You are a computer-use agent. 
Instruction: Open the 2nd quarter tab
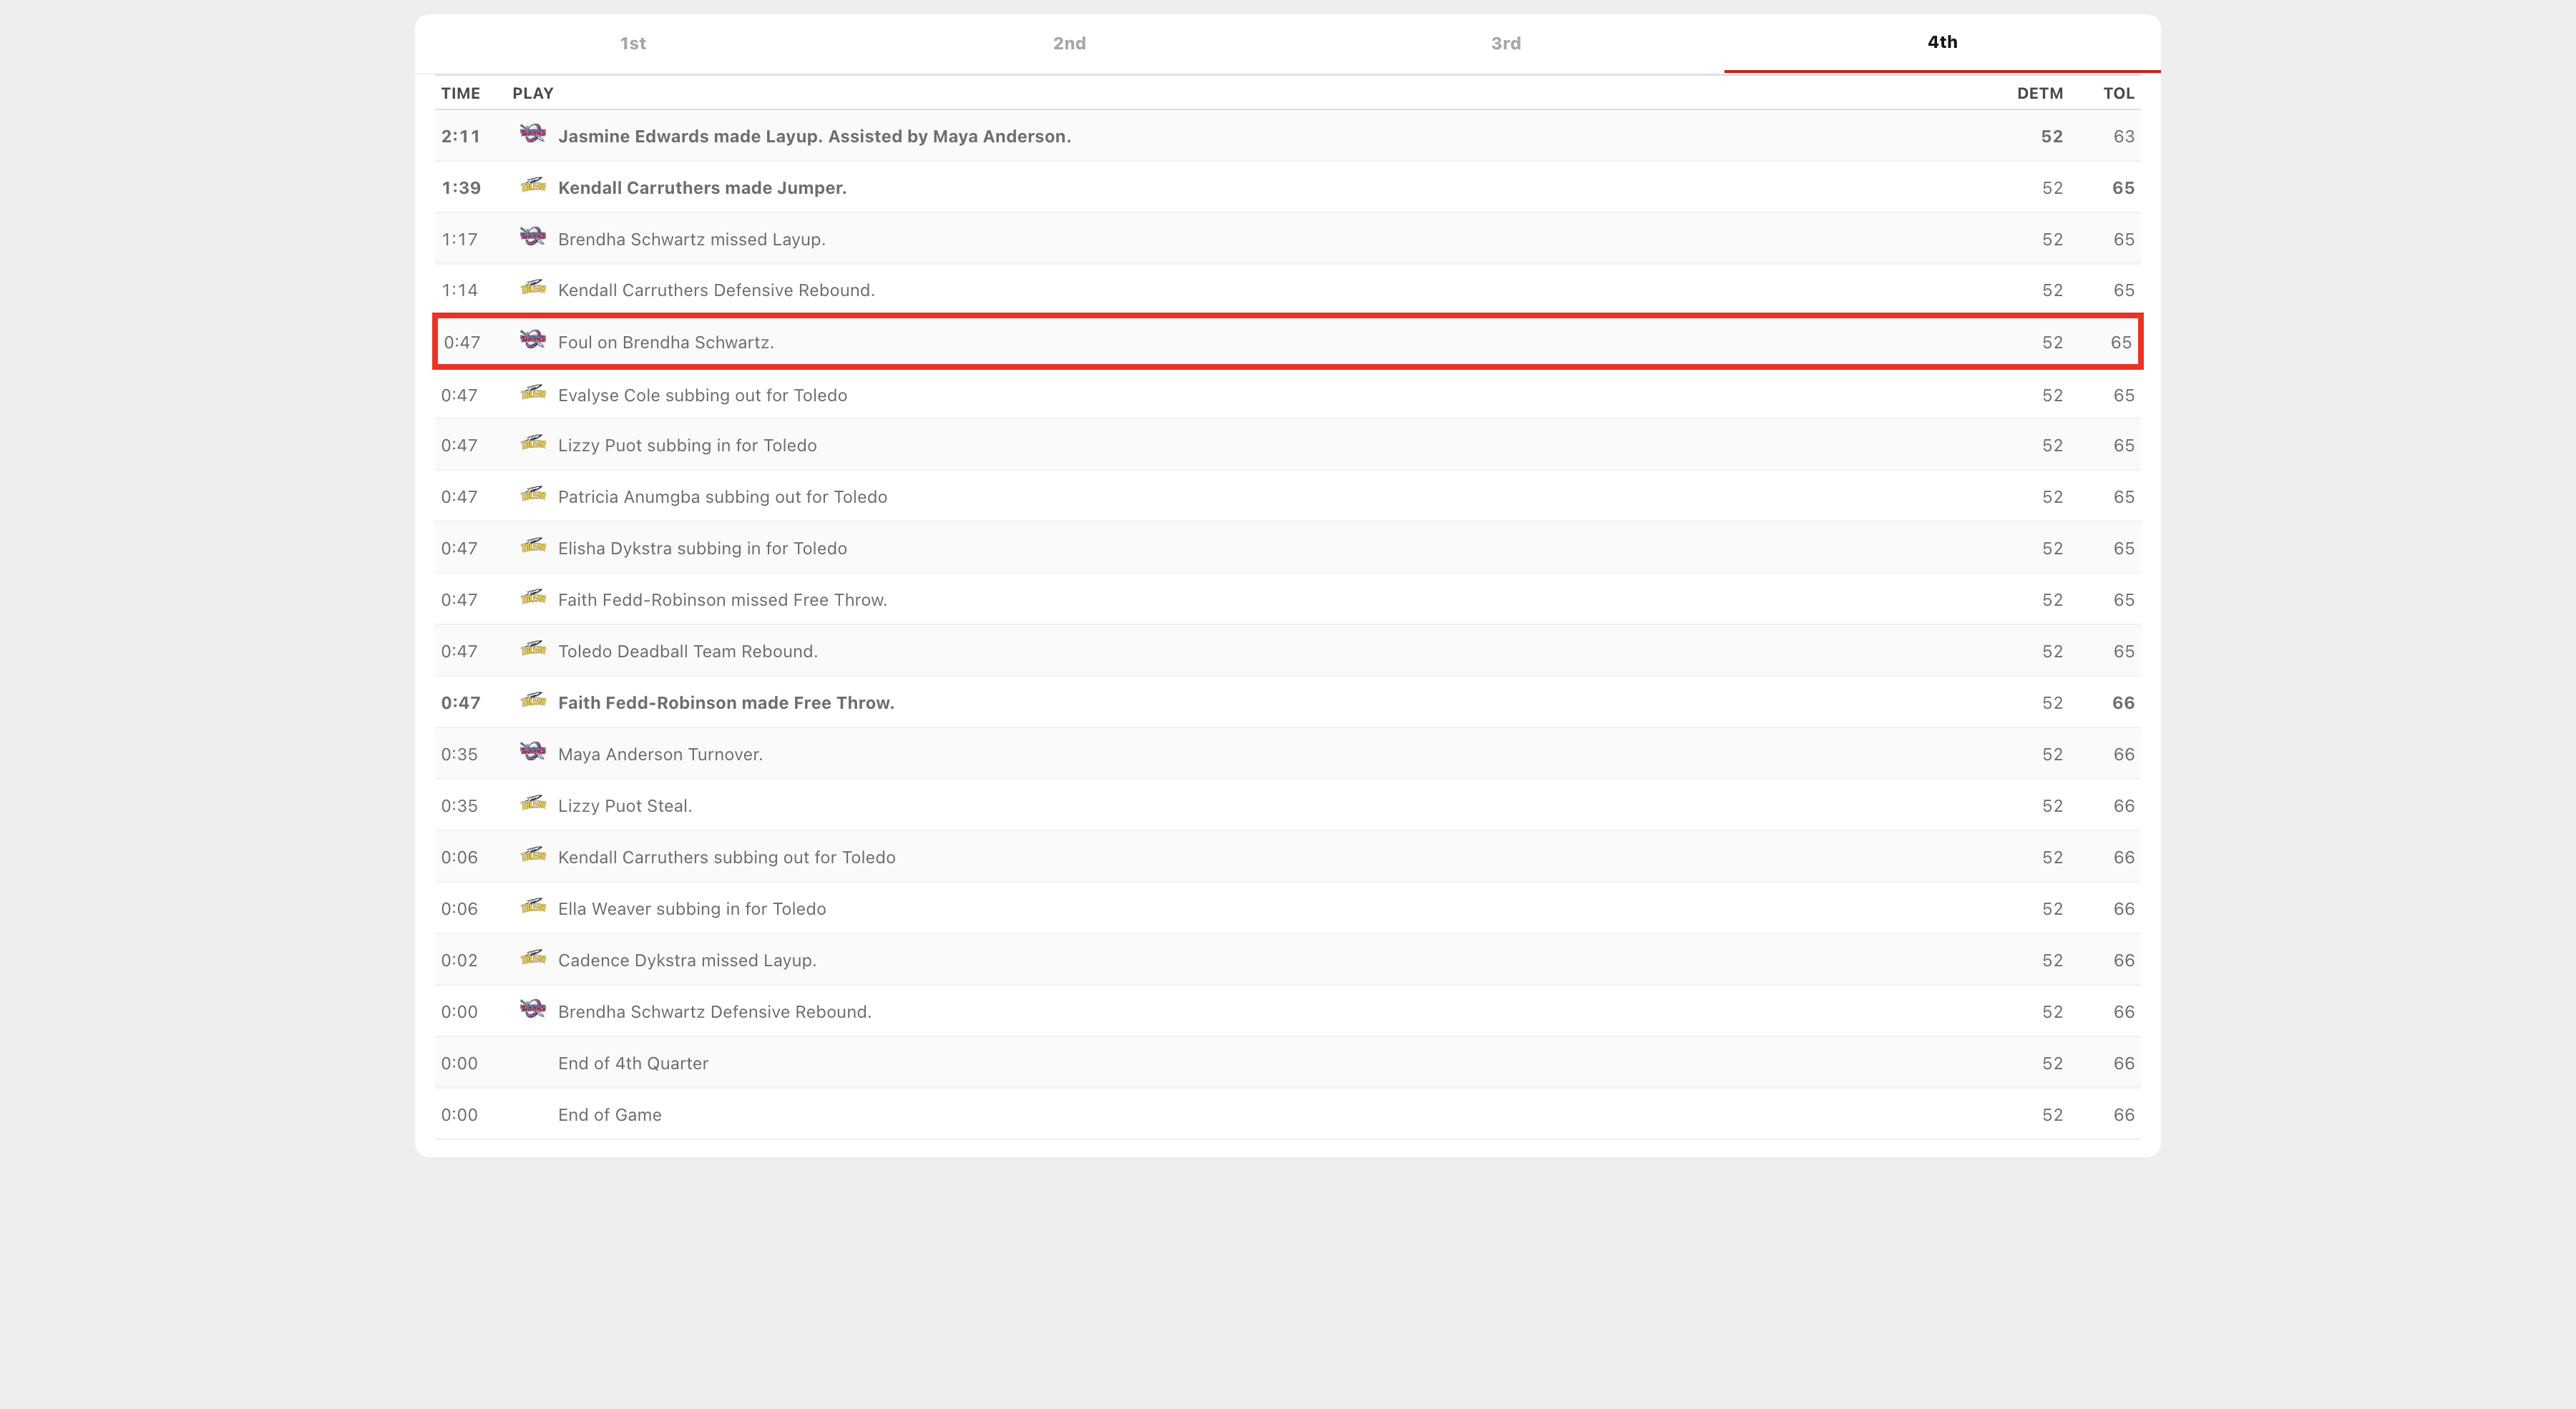[1069, 43]
